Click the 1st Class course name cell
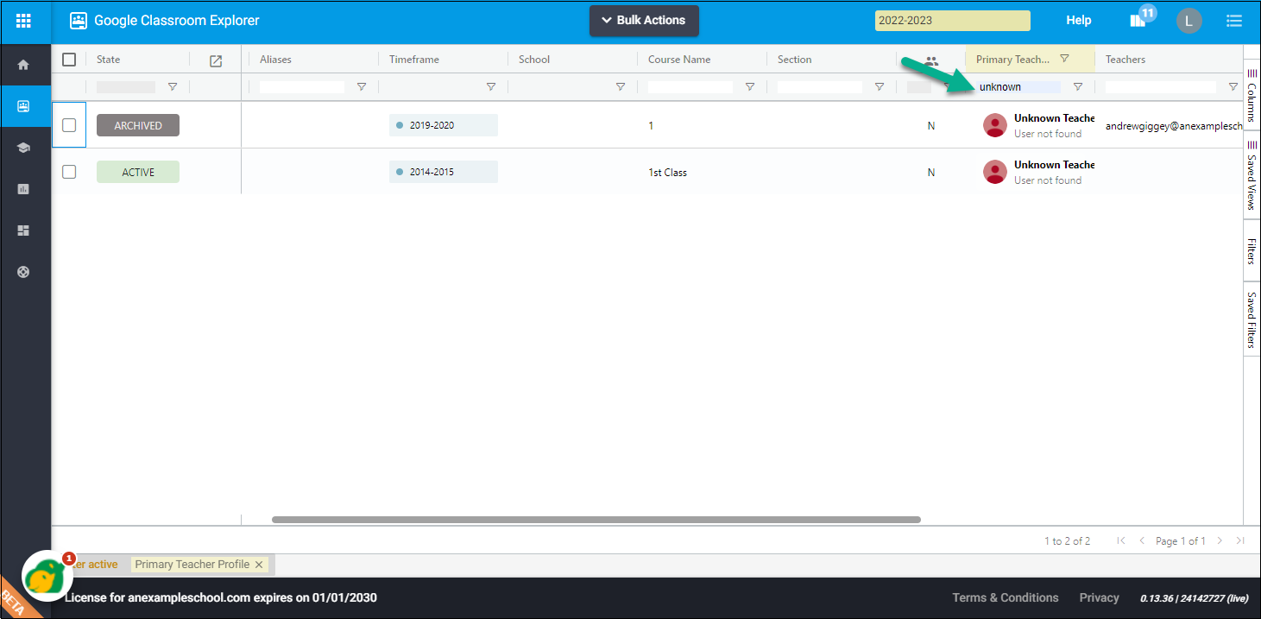Viewport: 1261px width, 619px height. pyautogui.click(x=668, y=172)
